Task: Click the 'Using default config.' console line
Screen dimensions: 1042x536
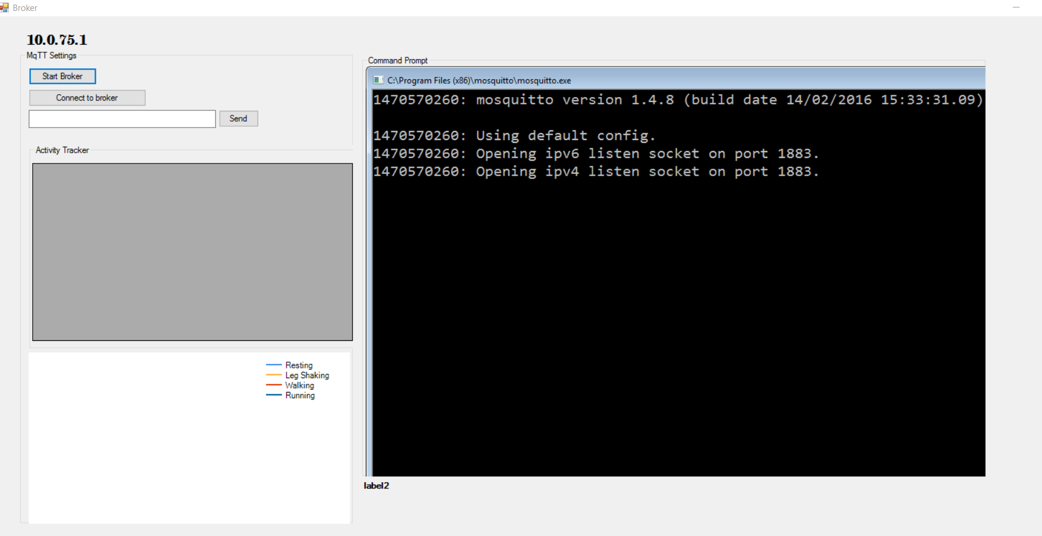Action: coord(514,135)
